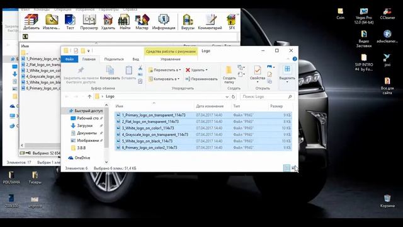The width and height of the screenshot is (403, 227).
Task: Open Desktop (Рабочий стол) in navigation pane
Action: 87,118
